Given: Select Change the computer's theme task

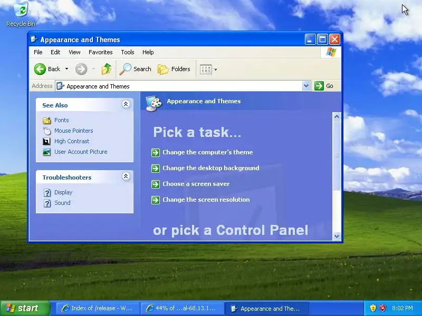Looking at the screenshot, I should (x=208, y=152).
